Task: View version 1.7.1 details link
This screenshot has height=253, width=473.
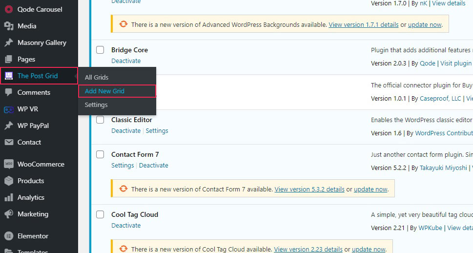Action: pyautogui.click(x=364, y=25)
